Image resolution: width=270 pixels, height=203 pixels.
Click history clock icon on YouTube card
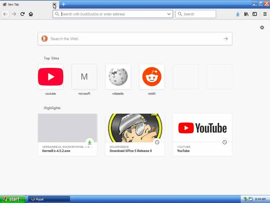click(225, 142)
